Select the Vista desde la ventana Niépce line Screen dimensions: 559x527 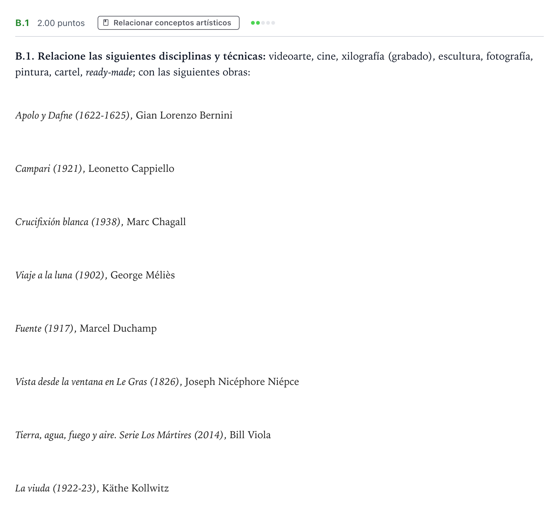point(157,381)
